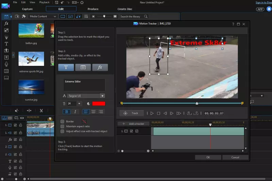Open the aspect ratio dropdown in top toolbar
This screenshot has height=181, width=272.
[x=75, y=2]
